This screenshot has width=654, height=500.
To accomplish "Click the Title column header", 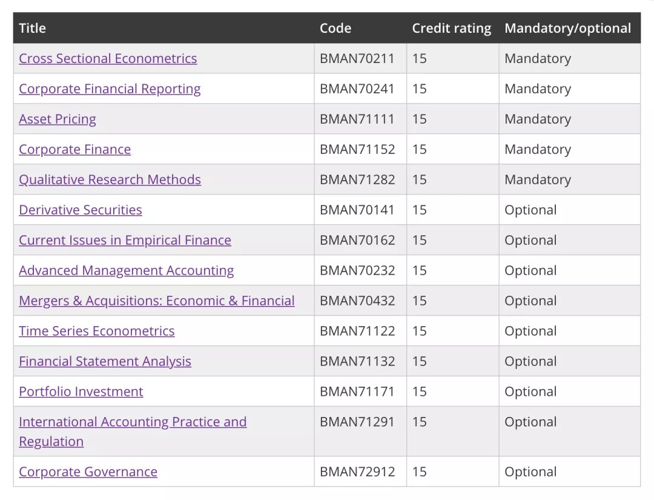I will coord(32,28).
